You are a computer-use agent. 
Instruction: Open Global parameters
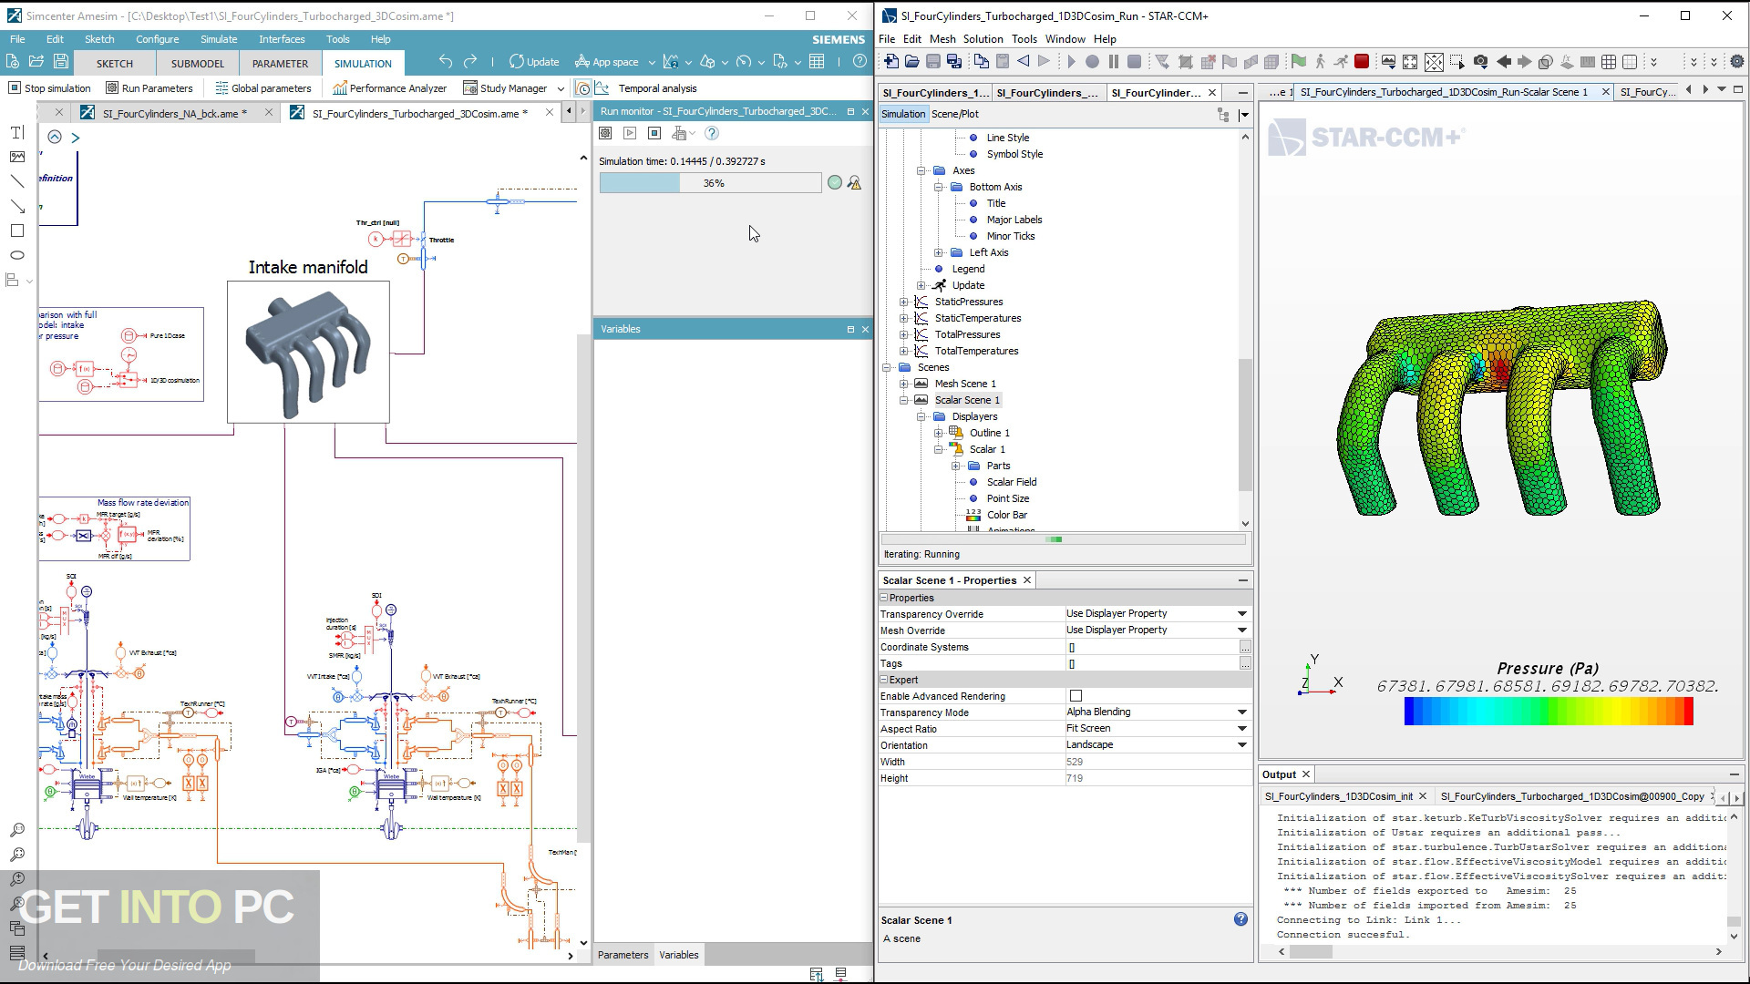point(263,88)
